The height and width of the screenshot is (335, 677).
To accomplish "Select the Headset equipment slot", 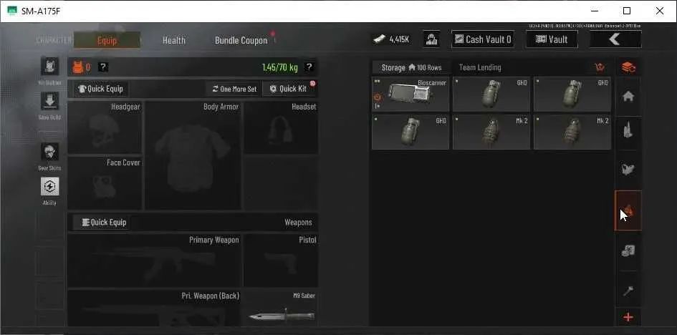I will point(281,127).
